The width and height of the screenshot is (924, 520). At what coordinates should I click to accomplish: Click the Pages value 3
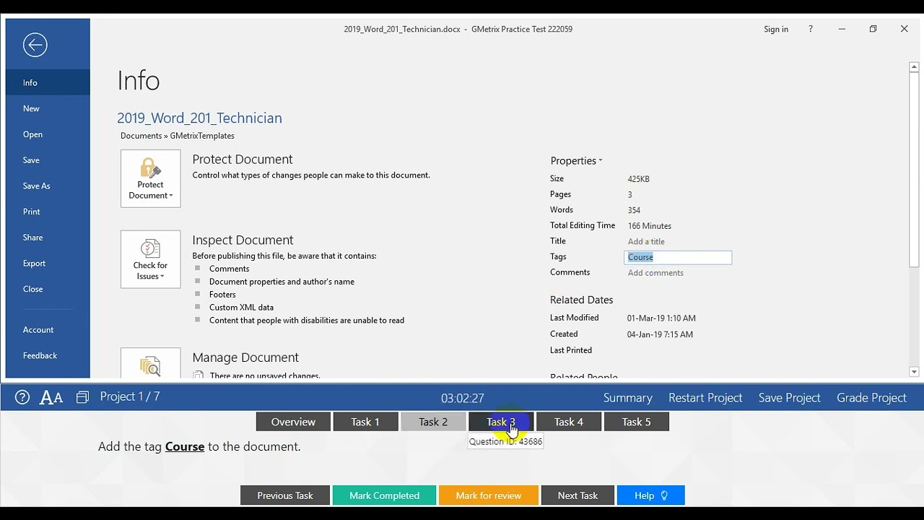(629, 195)
